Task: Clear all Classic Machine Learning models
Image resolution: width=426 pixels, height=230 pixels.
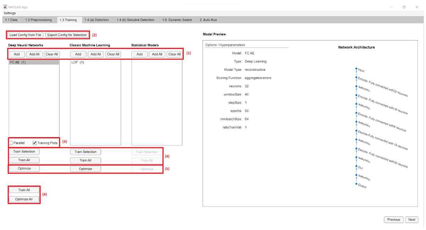Action: [x=113, y=54]
